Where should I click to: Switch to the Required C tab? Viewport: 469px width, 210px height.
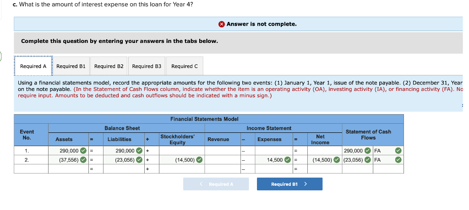(x=185, y=66)
